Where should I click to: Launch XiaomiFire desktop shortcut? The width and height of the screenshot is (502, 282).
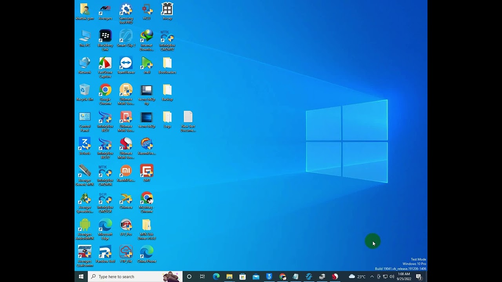pos(147,146)
